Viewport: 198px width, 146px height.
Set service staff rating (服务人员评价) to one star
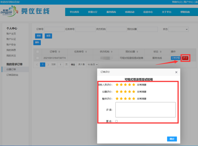[x=117, y=85]
